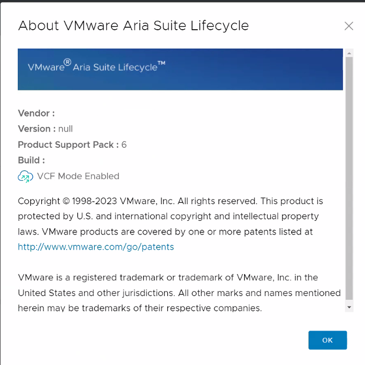Viewport: 365px width, 365px height.
Task: Click the VCF Mode Enabled text
Action: tap(78, 176)
